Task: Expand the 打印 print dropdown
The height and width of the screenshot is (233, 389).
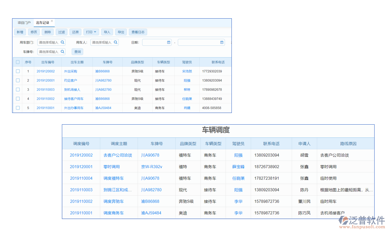Action: pyautogui.click(x=91, y=32)
